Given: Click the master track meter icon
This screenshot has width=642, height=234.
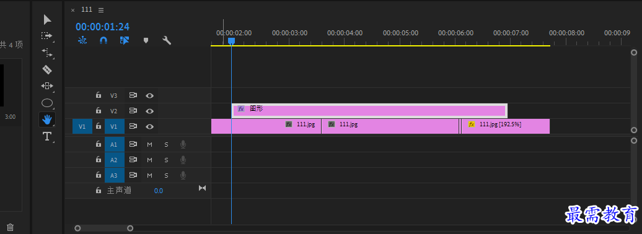Looking at the screenshot, I should 202,188.
